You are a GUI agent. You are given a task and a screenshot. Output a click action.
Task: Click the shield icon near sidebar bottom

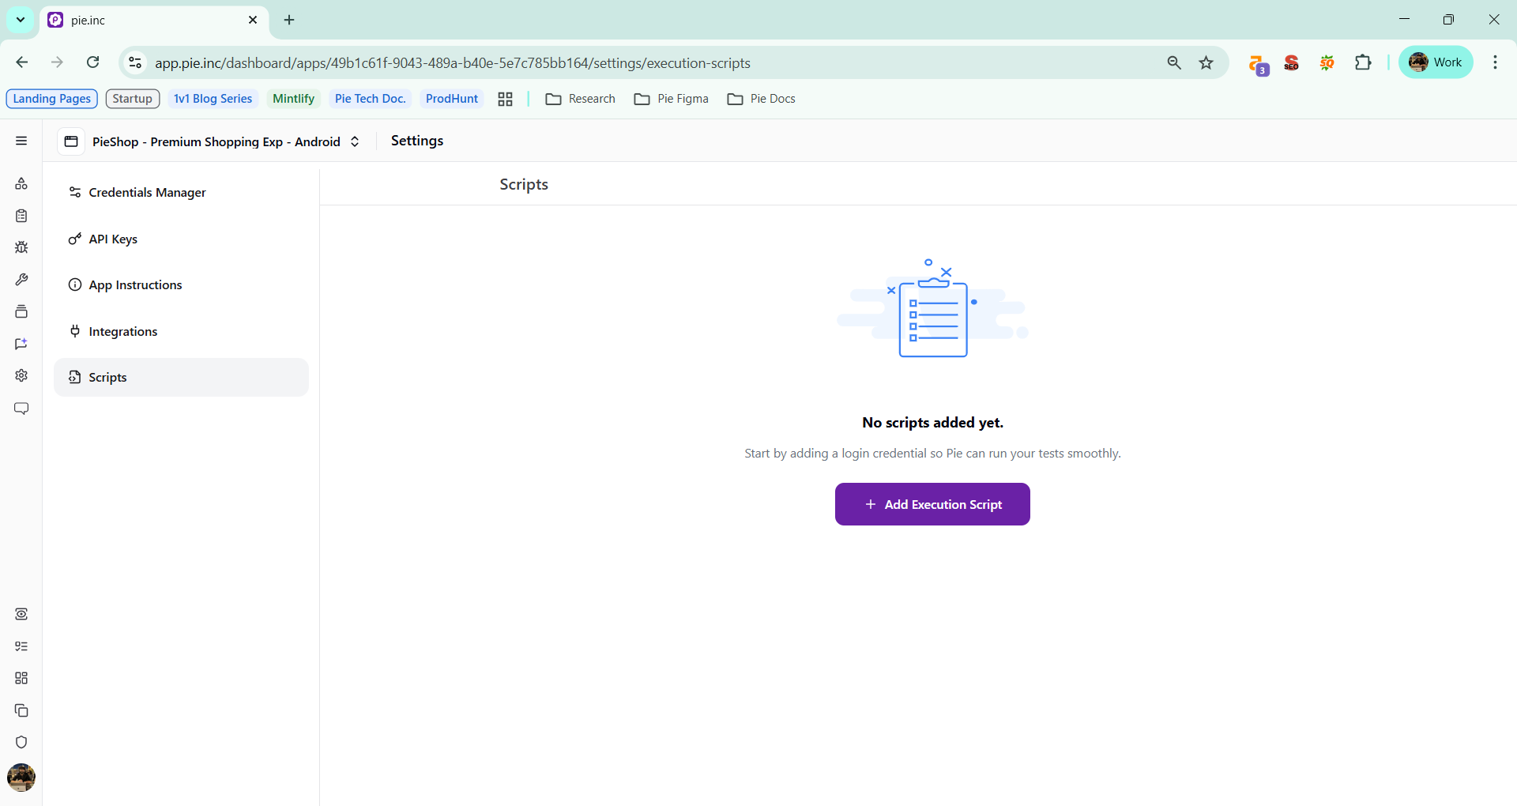pos(21,742)
